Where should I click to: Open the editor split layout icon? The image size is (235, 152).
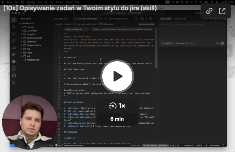150,19
